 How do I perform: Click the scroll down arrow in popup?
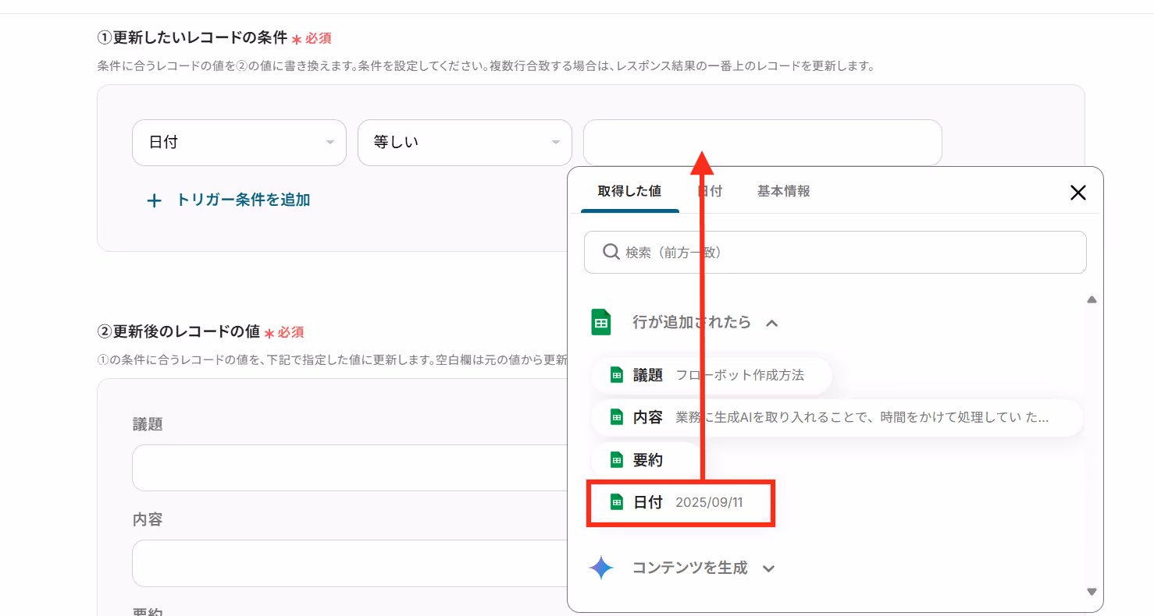pos(1092,592)
